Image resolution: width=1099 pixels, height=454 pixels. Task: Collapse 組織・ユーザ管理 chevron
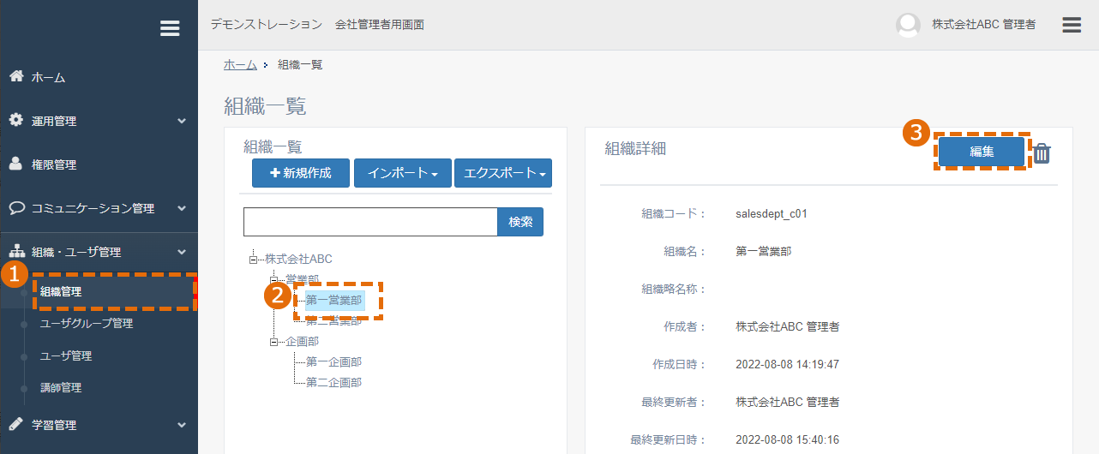tap(182, 252)
